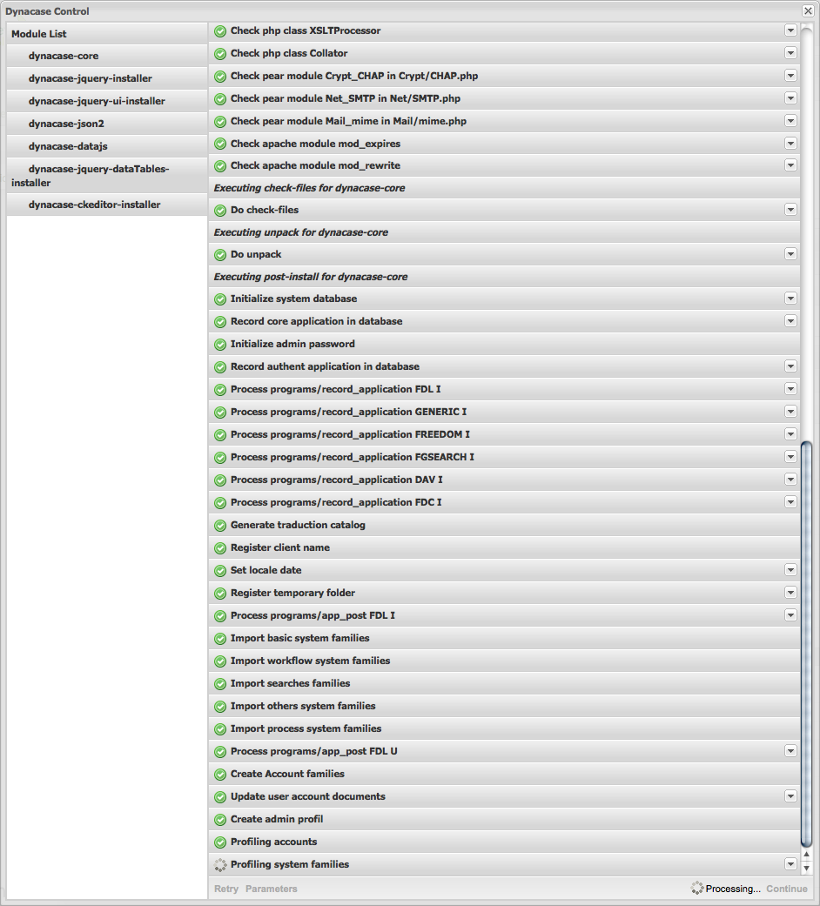Image resolution: width=820 pixels, height=906 pixels.
Task: Click the Processing spinner icon in footer
Action: [697, 888]
